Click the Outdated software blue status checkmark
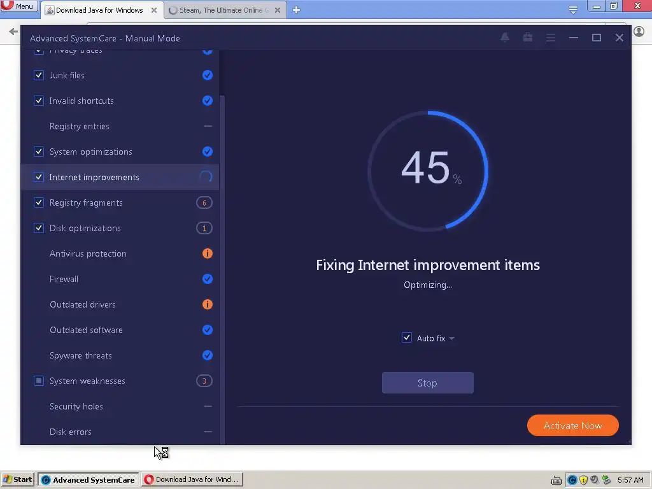 (207, 330)
